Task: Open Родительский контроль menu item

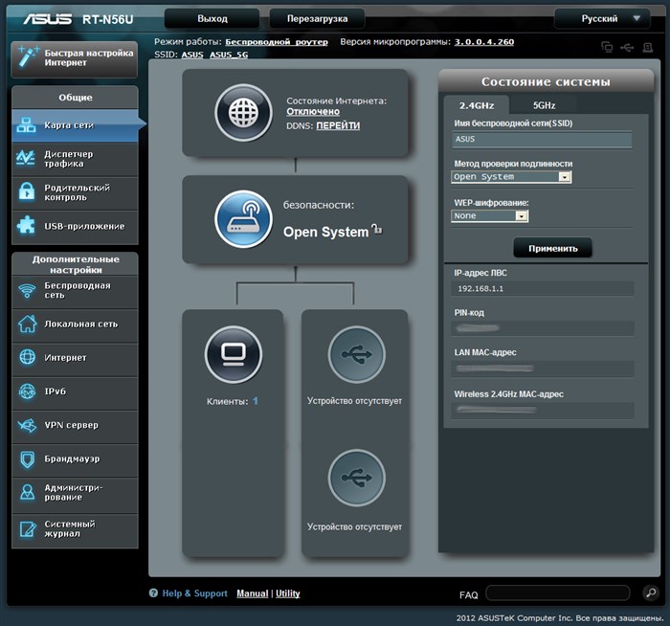Action: click(75, 193)
